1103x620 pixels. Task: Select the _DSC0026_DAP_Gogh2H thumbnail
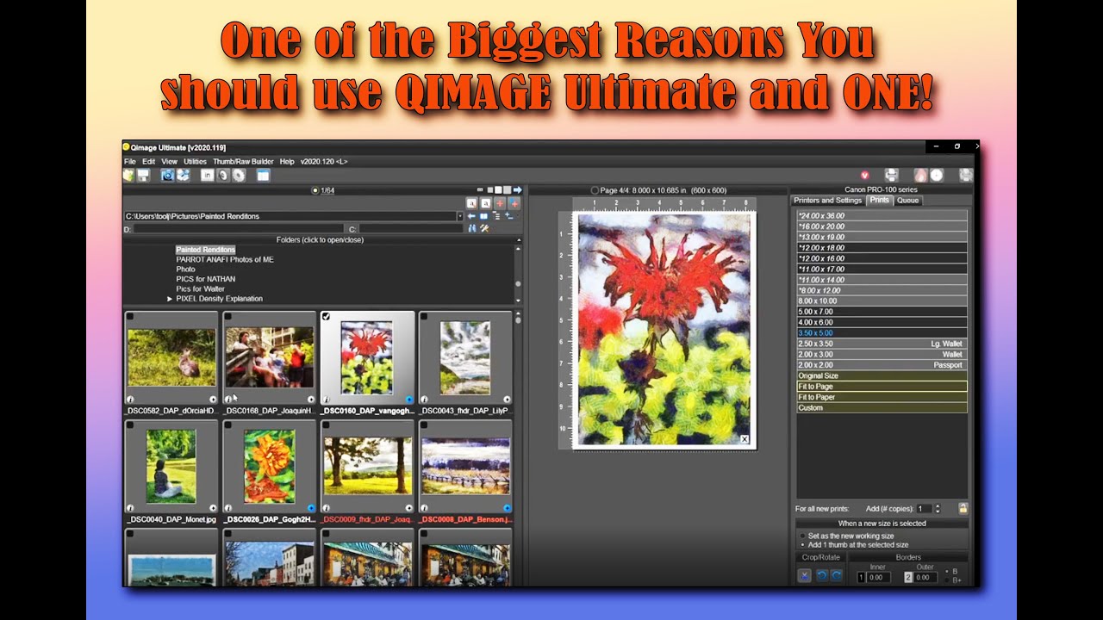coord(269,466)
